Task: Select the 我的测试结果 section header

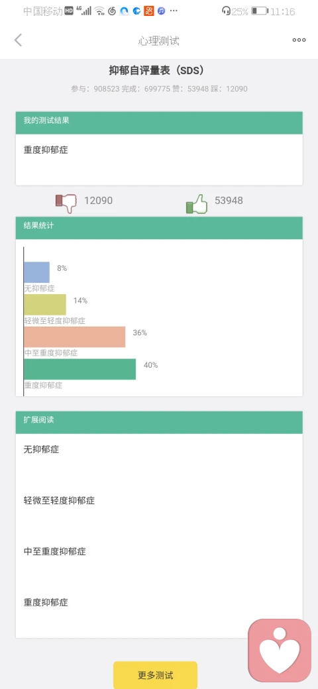Action: 159,123
